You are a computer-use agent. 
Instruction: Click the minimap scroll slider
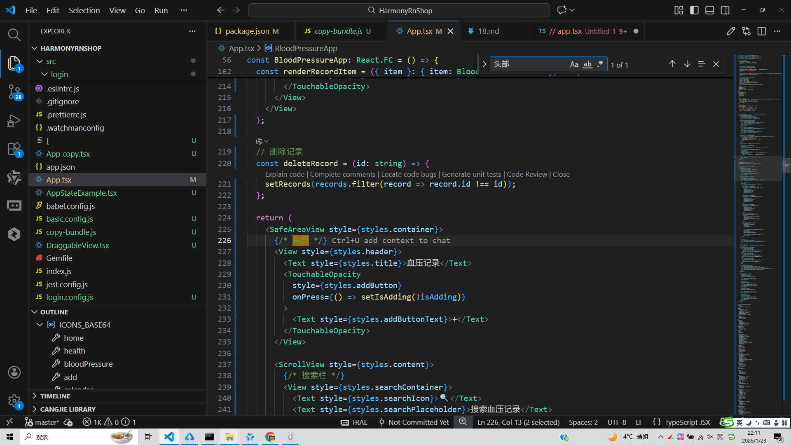tap(758, 168)
